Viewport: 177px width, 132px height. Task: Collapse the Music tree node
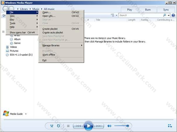click(x=4, y=32)
